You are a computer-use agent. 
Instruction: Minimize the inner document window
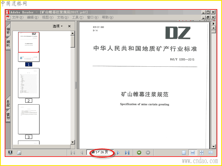tap(203, 17)
